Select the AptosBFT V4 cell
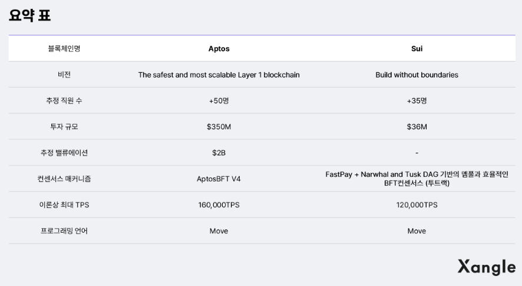The height and width of the screenshot is (286, 522). [x=219, y=179]
